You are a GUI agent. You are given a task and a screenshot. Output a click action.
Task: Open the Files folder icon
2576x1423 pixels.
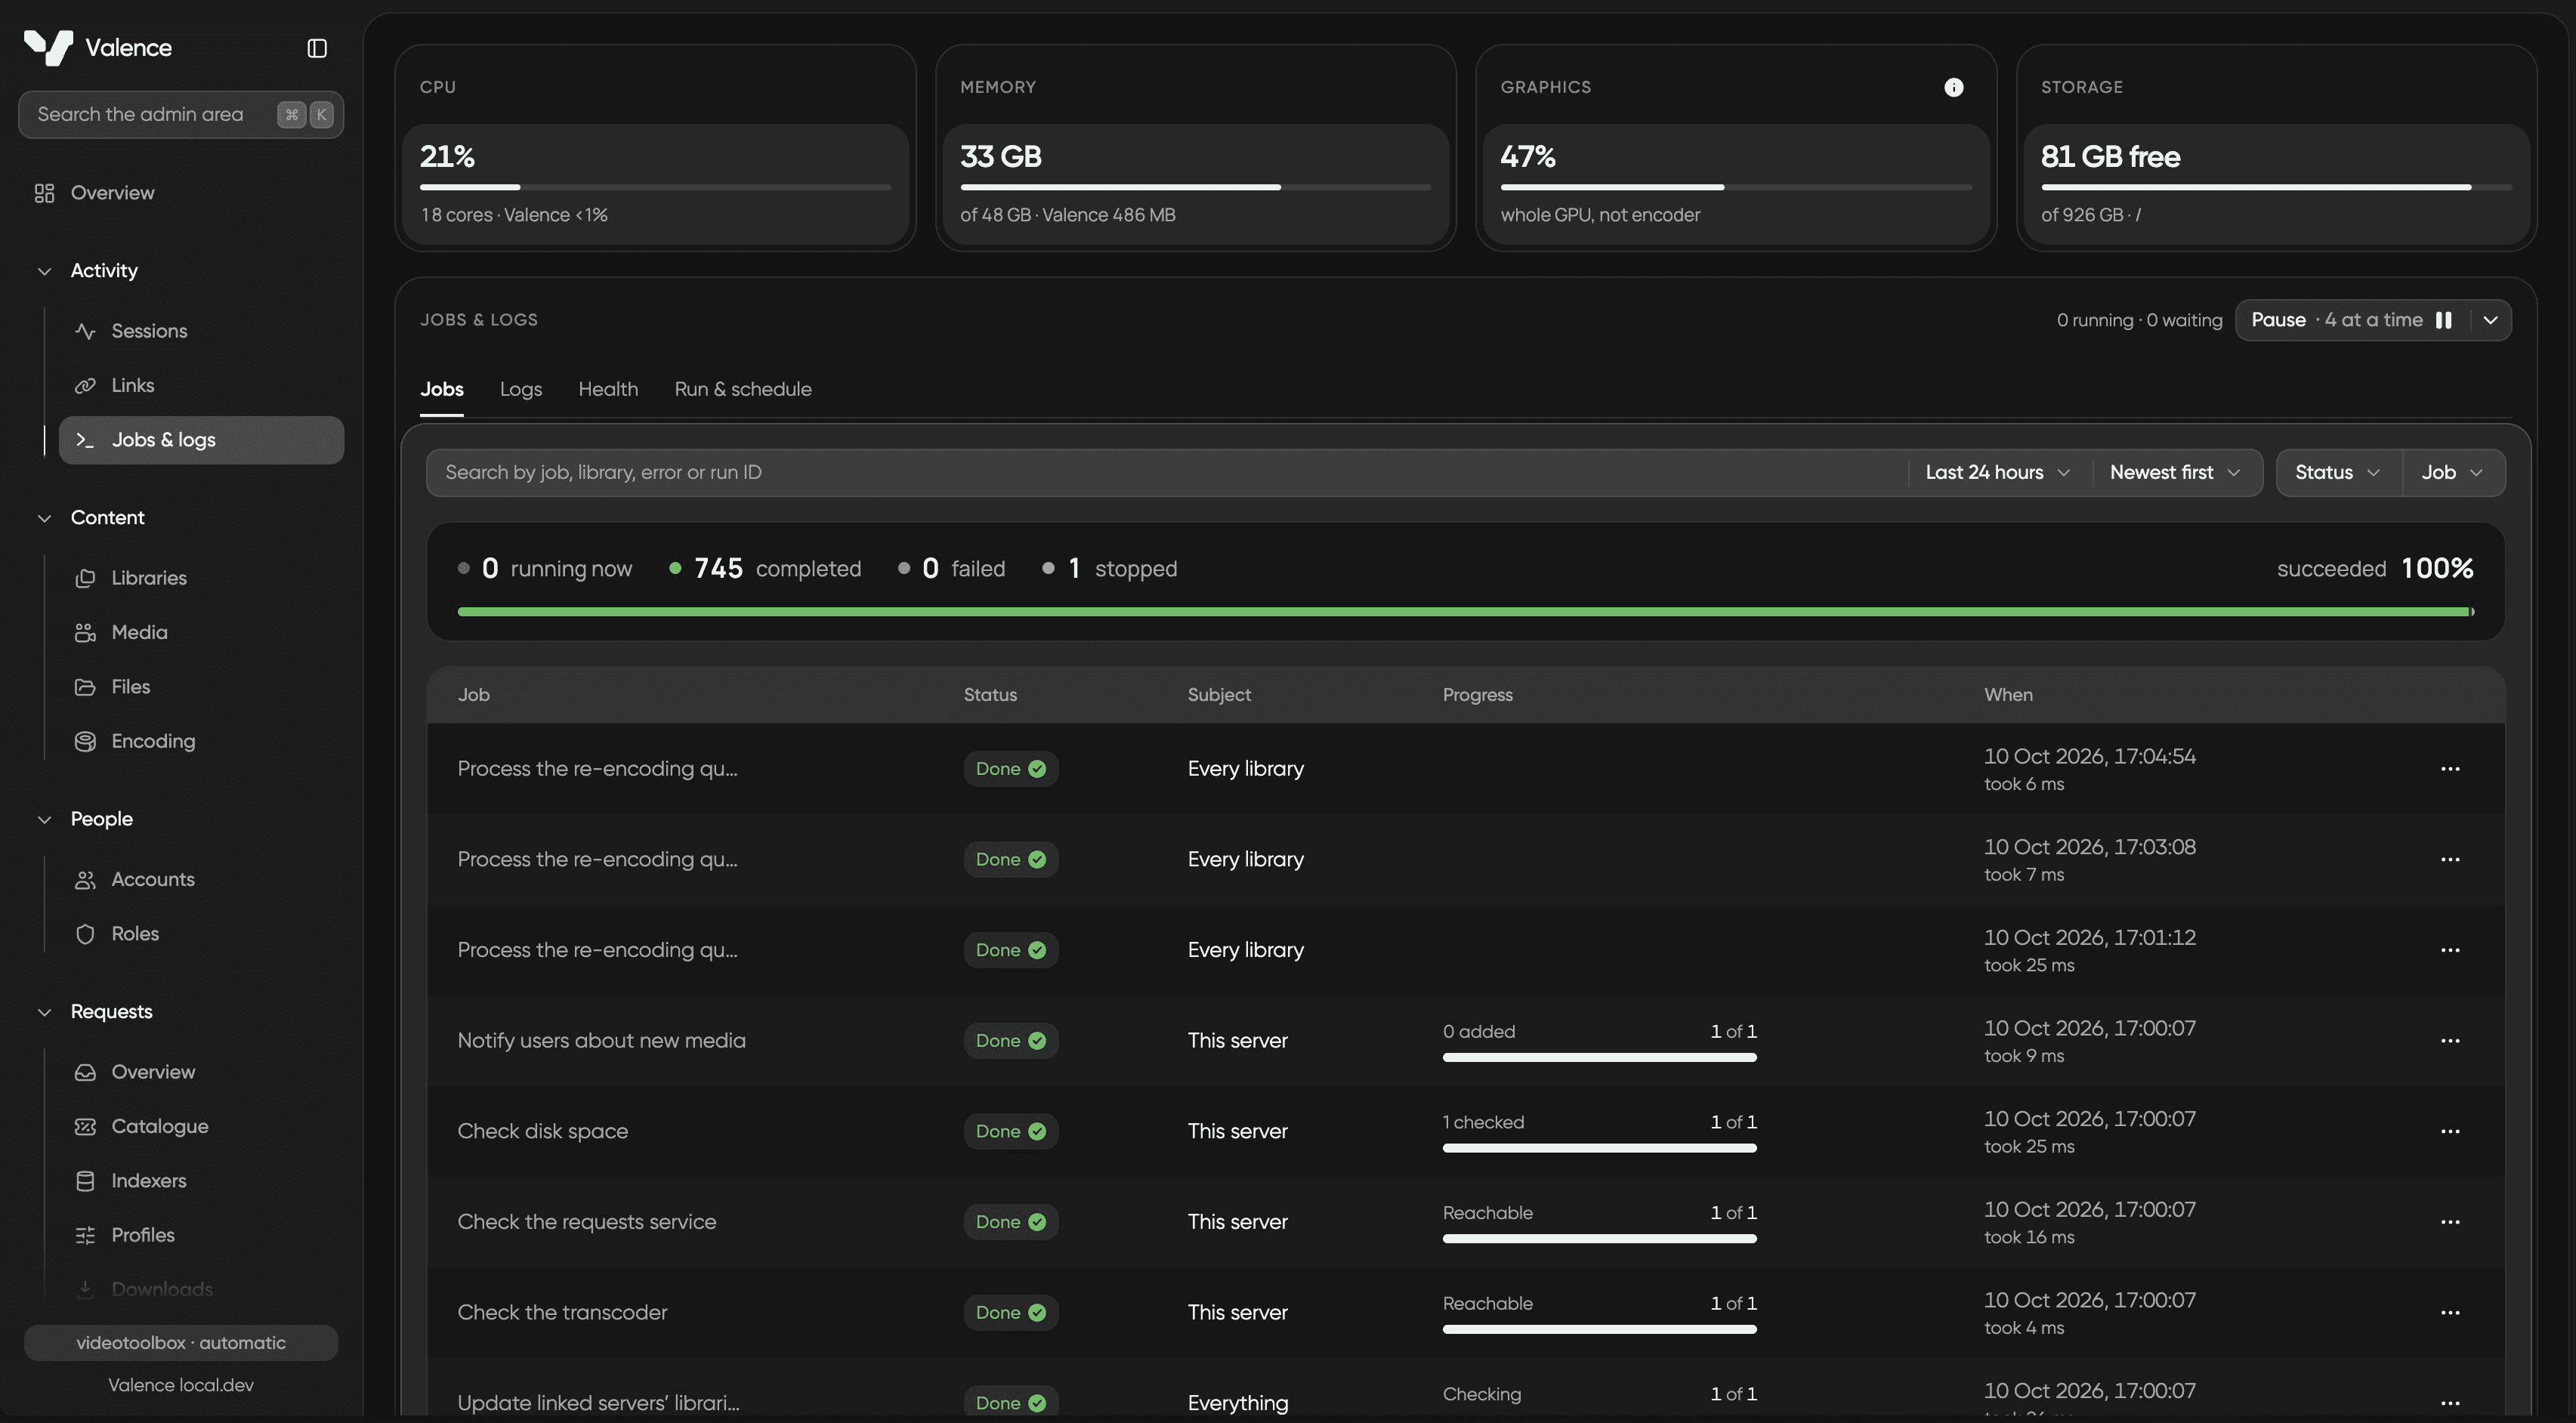[x=85, y=687]
